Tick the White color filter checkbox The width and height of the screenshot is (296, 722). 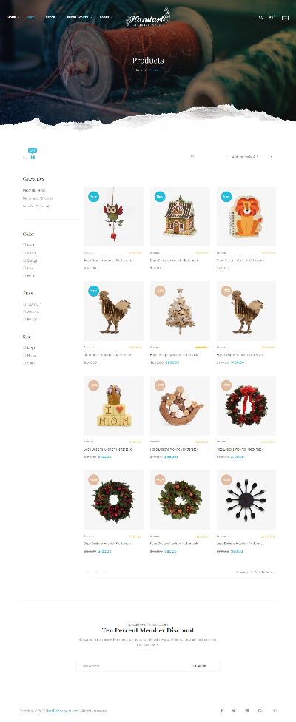[x=24, y=276]
